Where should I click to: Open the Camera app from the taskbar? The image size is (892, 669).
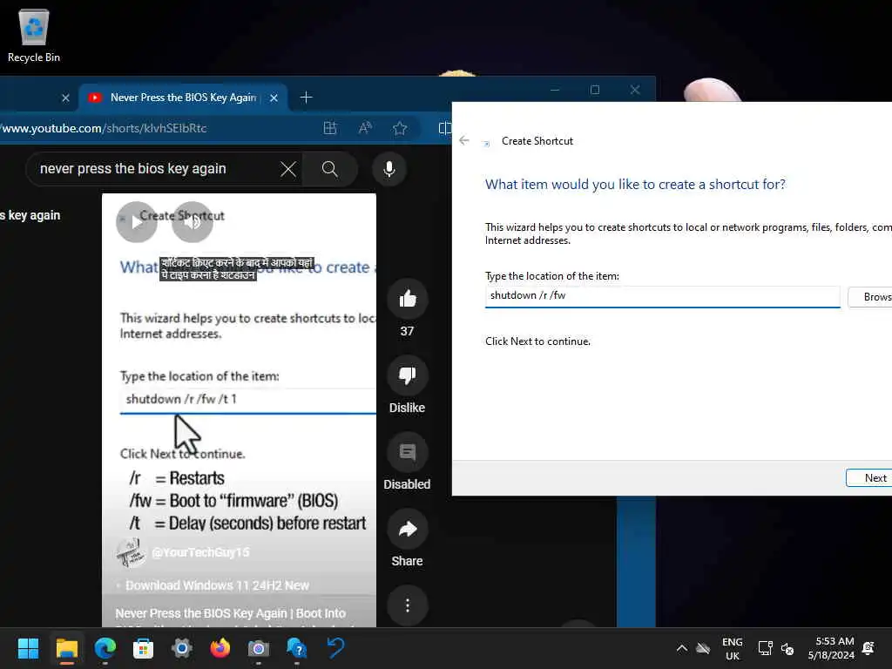[x=258, y=648]
